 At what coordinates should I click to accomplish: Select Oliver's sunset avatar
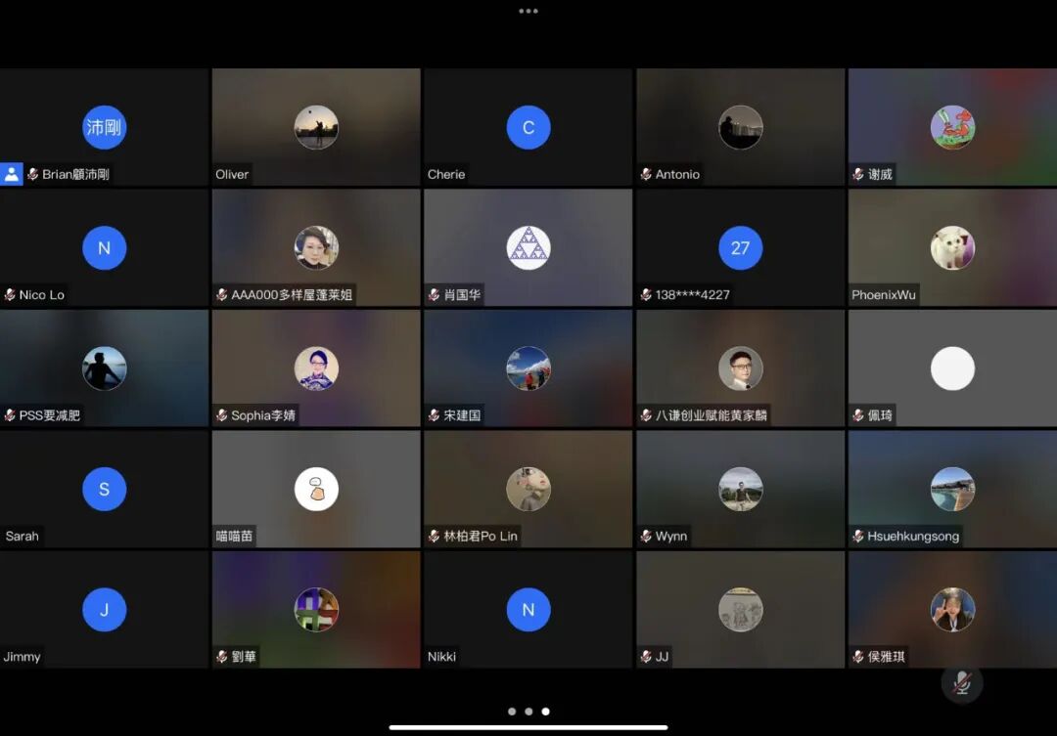(x=316, y=127)
